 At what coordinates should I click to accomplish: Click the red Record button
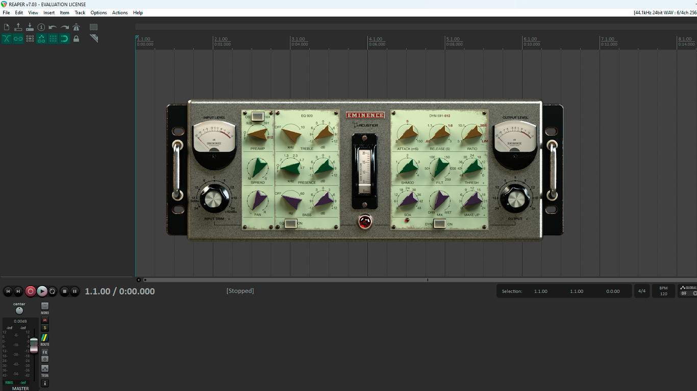[x=31, y=291]
